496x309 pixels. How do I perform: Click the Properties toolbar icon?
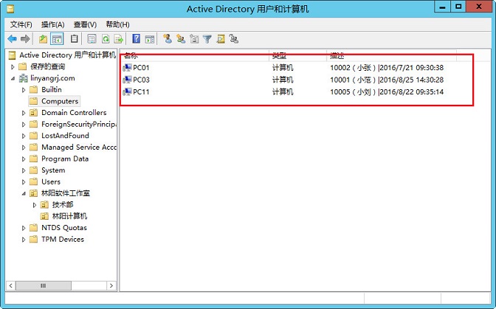point(92,38)
